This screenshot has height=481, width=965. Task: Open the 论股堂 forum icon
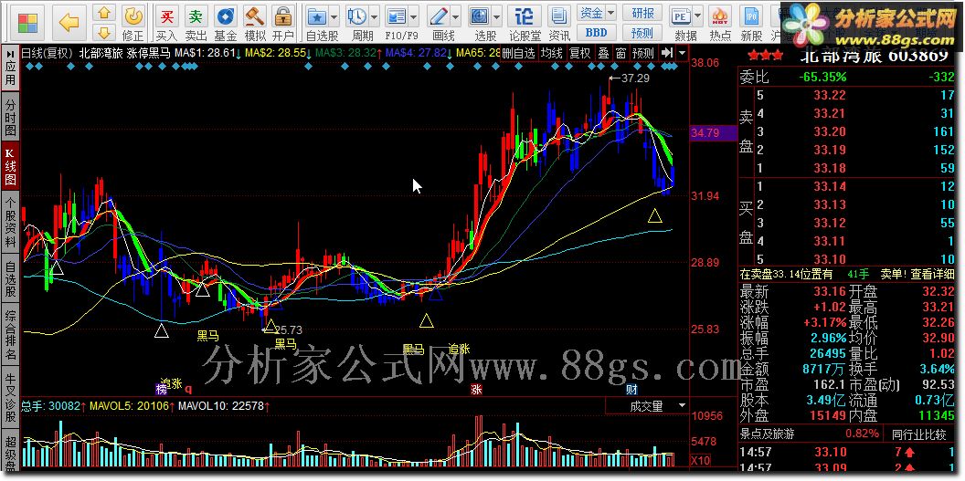(524, 23)
